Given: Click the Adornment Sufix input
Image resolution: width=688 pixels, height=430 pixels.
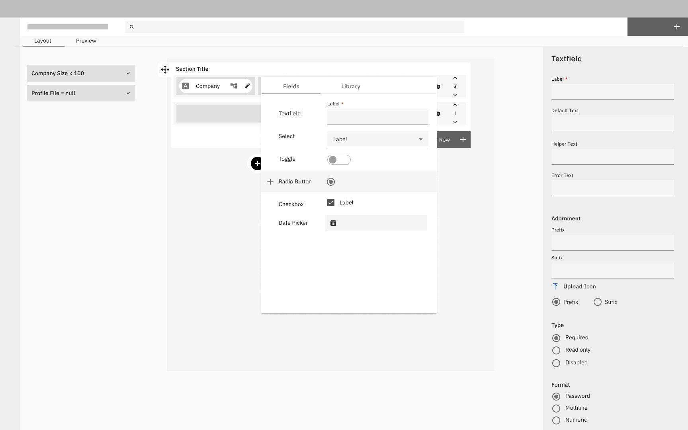Looking at the screenshot, I should (x=612, y=270).
